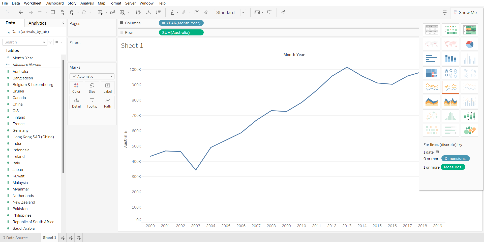Image resolution: width=484 pixels, height=242 pixels.
Task: Select the pie chart in Show Me
Action: pyautogui.click(x=469, y=44)
